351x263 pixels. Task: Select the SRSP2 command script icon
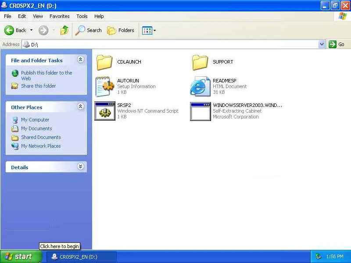(x=105, y=111)
